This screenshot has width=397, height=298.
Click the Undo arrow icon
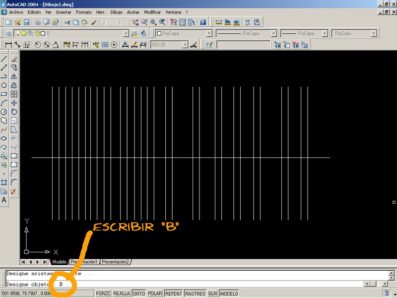point(106,22)
